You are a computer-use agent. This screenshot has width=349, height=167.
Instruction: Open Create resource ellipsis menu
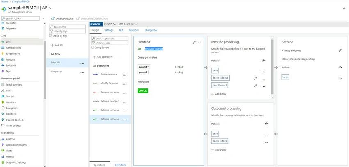pos(125,75)
